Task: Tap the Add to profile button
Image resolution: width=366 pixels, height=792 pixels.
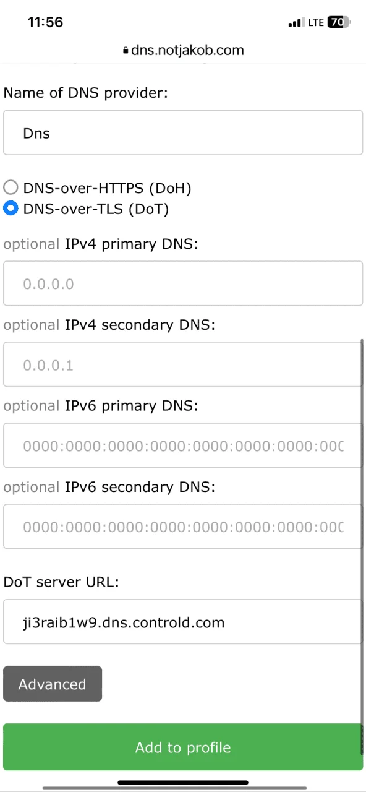Action: click(183, 747)
